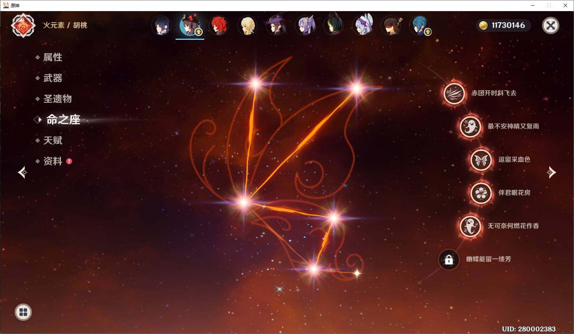Select the Hu Tao character portrait
Screen dimensions: 574x334
190,25
